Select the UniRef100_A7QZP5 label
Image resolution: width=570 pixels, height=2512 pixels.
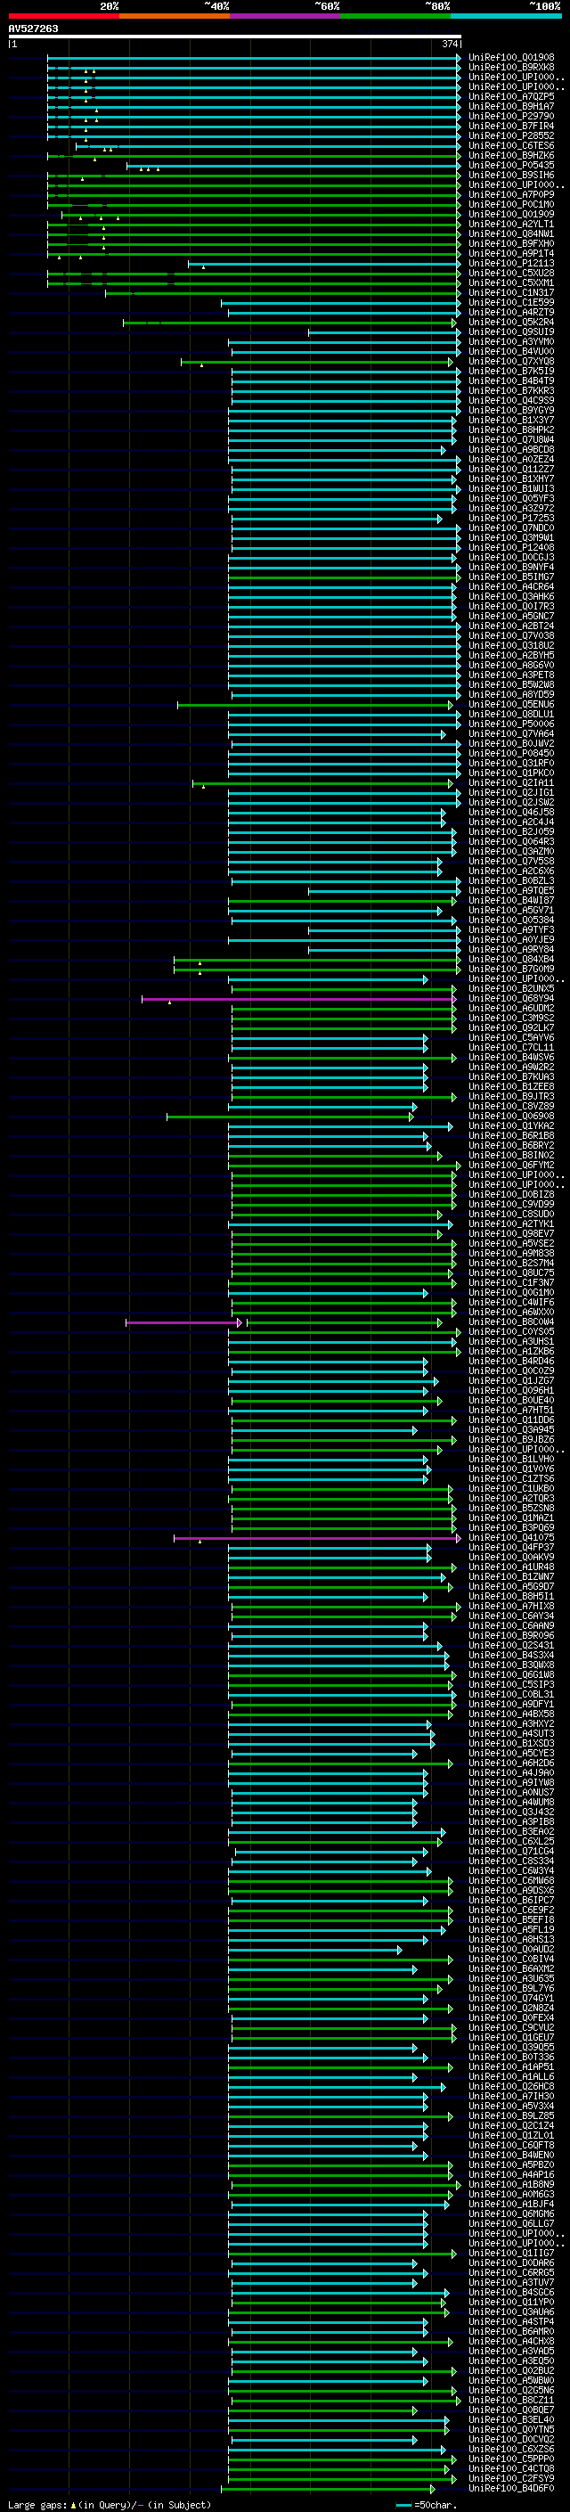511,96
